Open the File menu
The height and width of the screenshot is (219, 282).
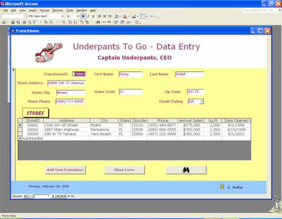(x=5, y=11)
